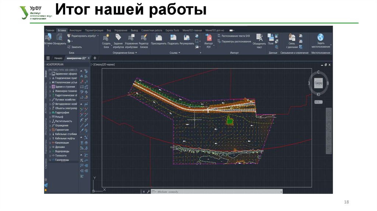Click the sun settings icon in the left panel
This screenshot has width=377, height=211.
coord(46,179)
